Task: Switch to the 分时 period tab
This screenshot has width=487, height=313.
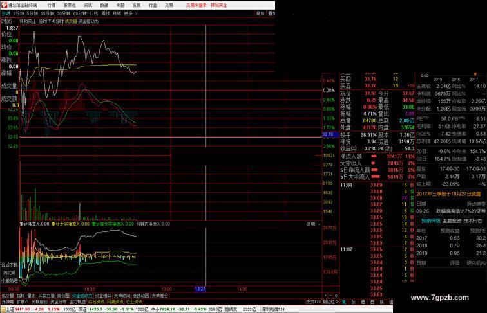Action: click(6, 13)
